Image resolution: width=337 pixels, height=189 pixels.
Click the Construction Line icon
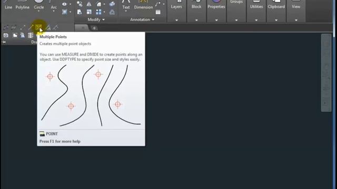point(23,27)
